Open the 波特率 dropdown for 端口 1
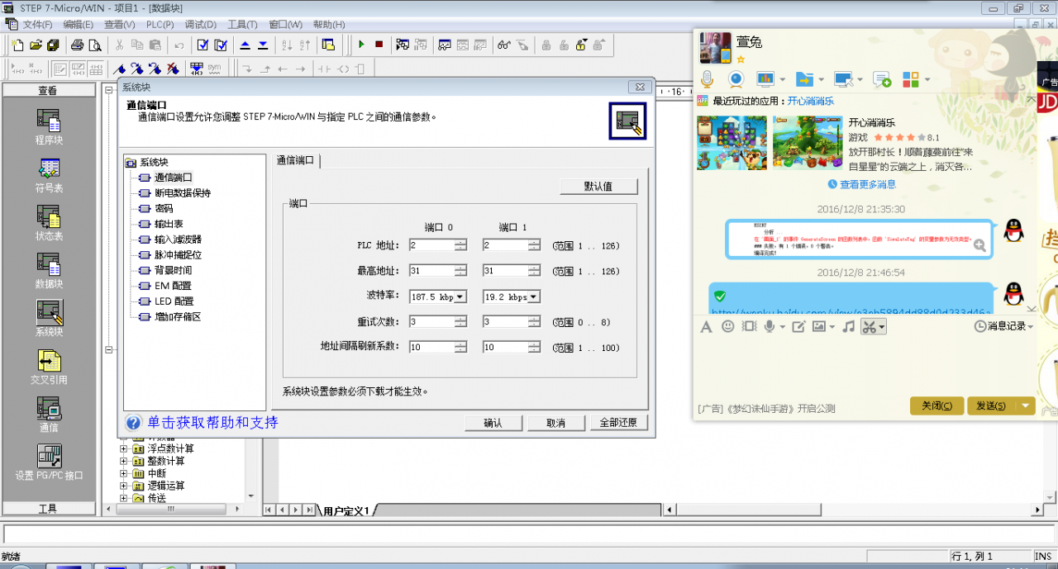Viewport: 1058px width, 569px height. (534, 296)
